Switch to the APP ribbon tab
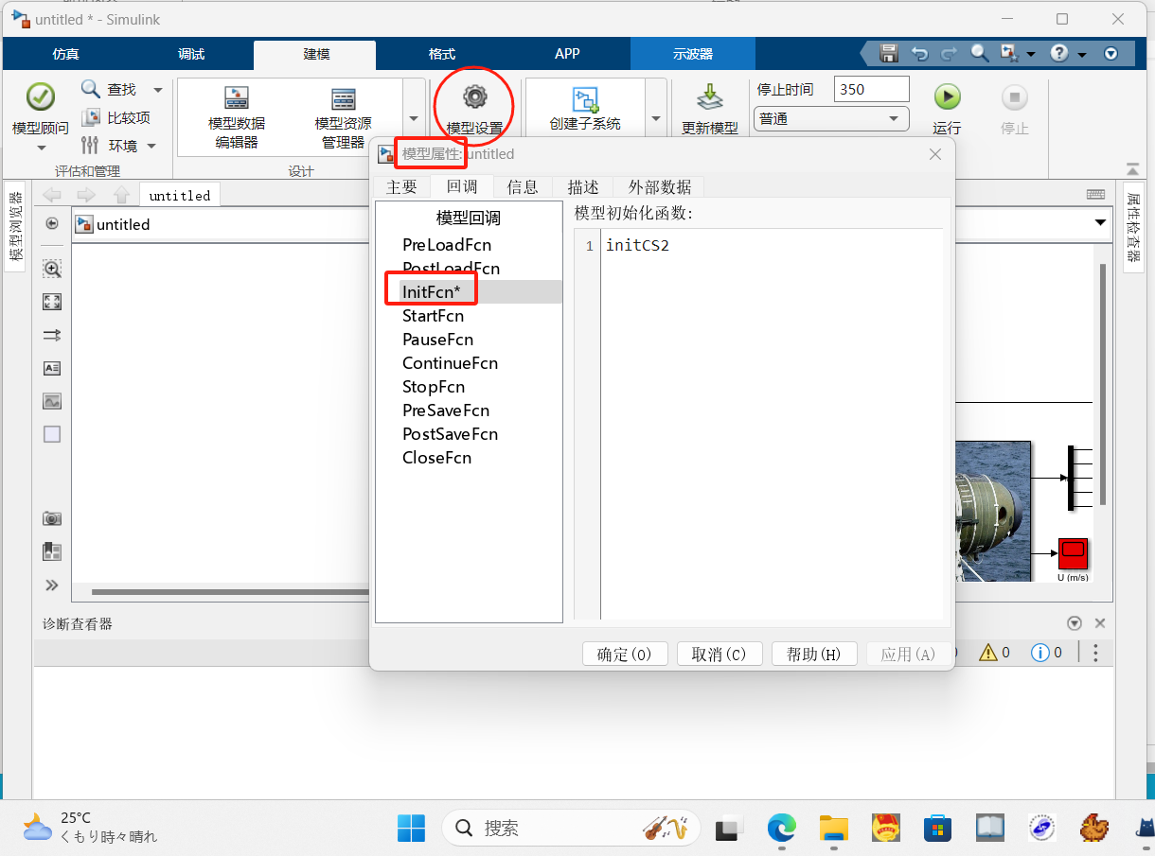 [567, 54]
